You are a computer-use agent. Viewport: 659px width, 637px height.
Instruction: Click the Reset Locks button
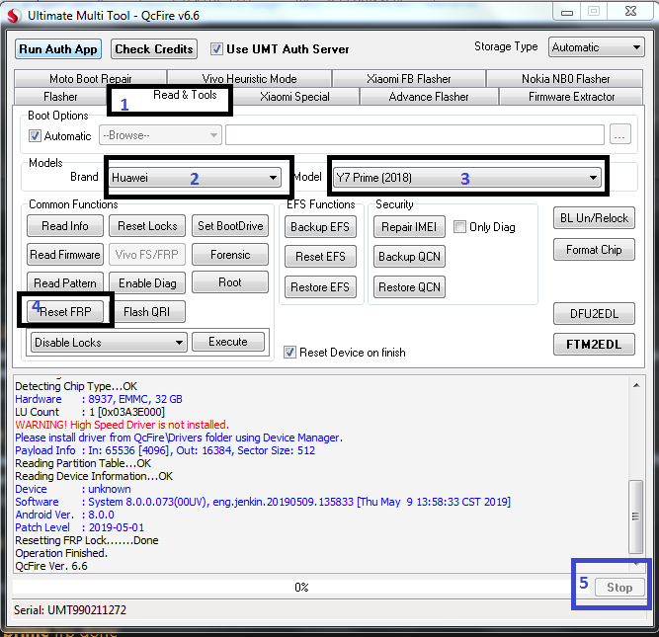[147, 226]
